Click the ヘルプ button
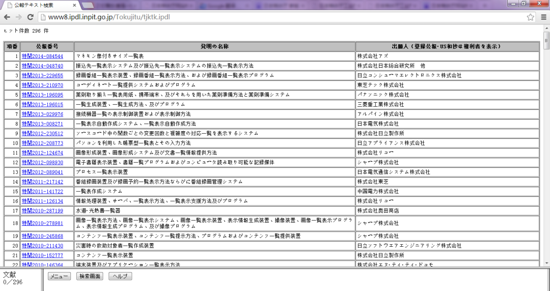Image resolution: width=550 pixels, height=291 pixels. coord(120,276)
